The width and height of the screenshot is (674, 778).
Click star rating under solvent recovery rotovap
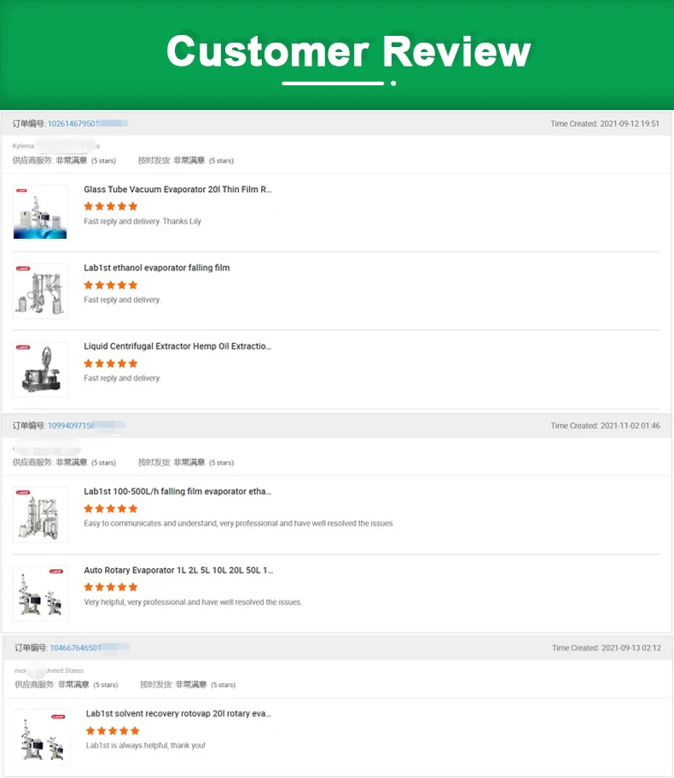pyautogui.click(x=113, y=731)
